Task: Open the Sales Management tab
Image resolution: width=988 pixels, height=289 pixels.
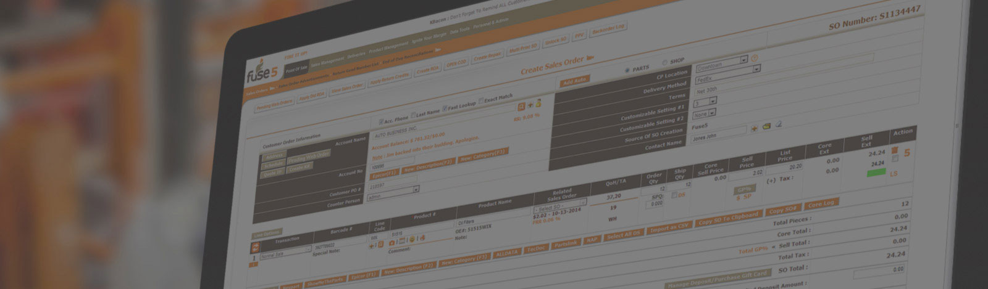Action: pos(328,62)
